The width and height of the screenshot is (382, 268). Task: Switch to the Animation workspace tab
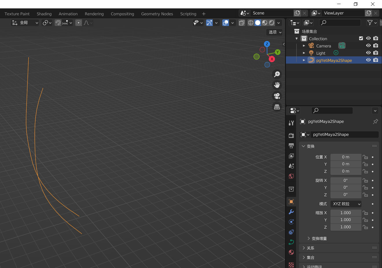[x=68, y=14]
